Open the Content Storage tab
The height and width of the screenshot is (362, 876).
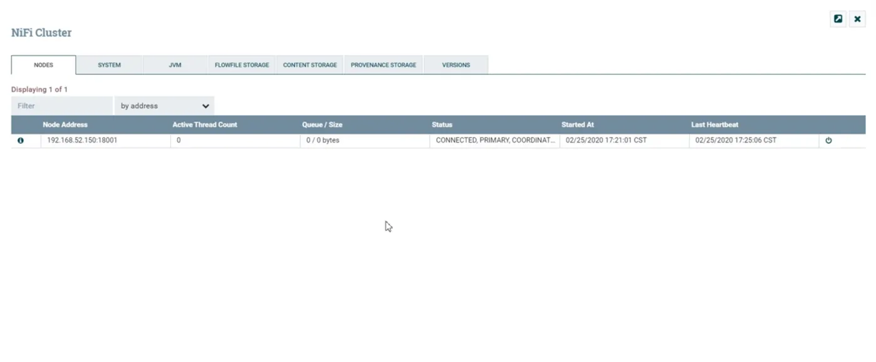pos(310,65)
